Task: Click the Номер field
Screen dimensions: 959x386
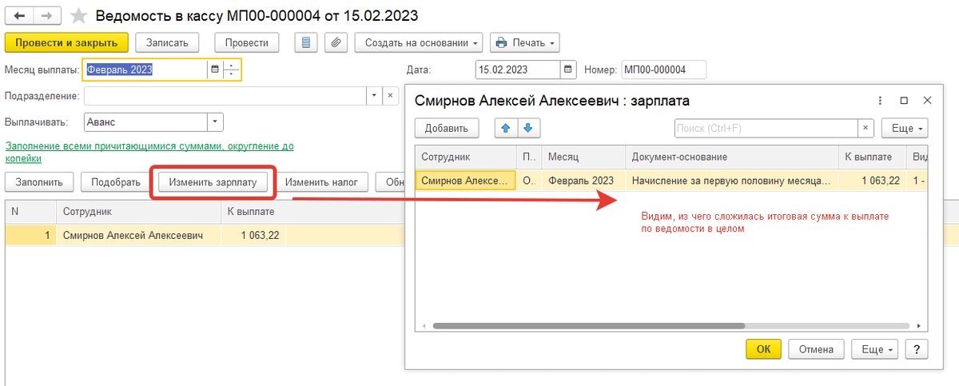Action: (664, 70)
